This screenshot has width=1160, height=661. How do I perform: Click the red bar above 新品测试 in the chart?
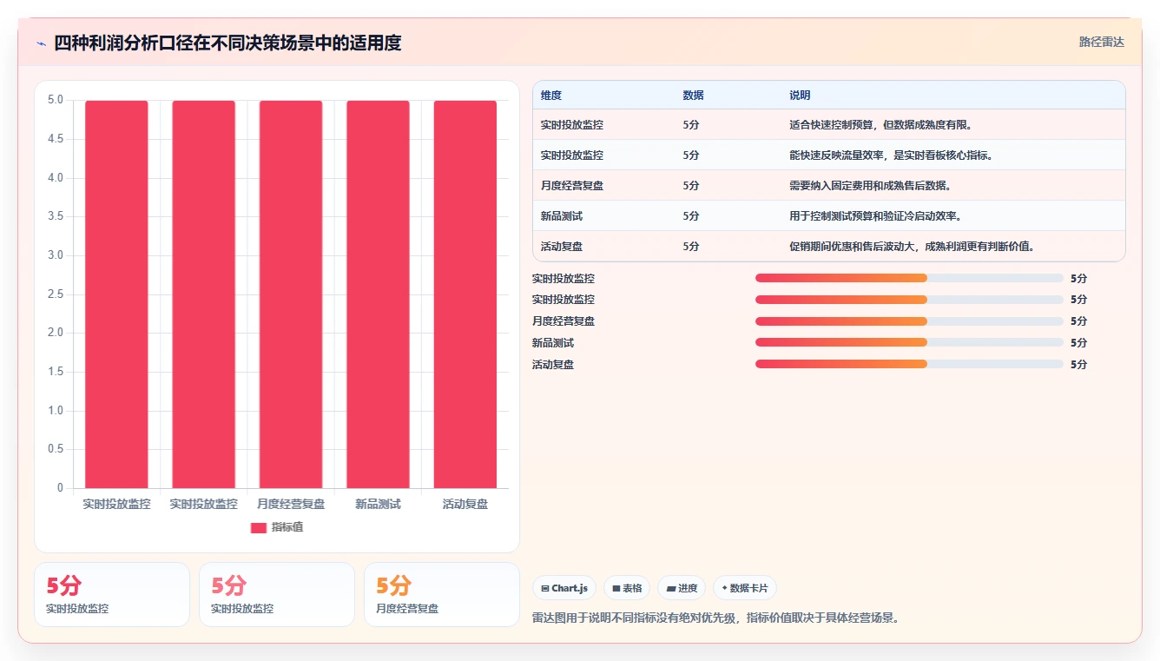tap(378, 294)
